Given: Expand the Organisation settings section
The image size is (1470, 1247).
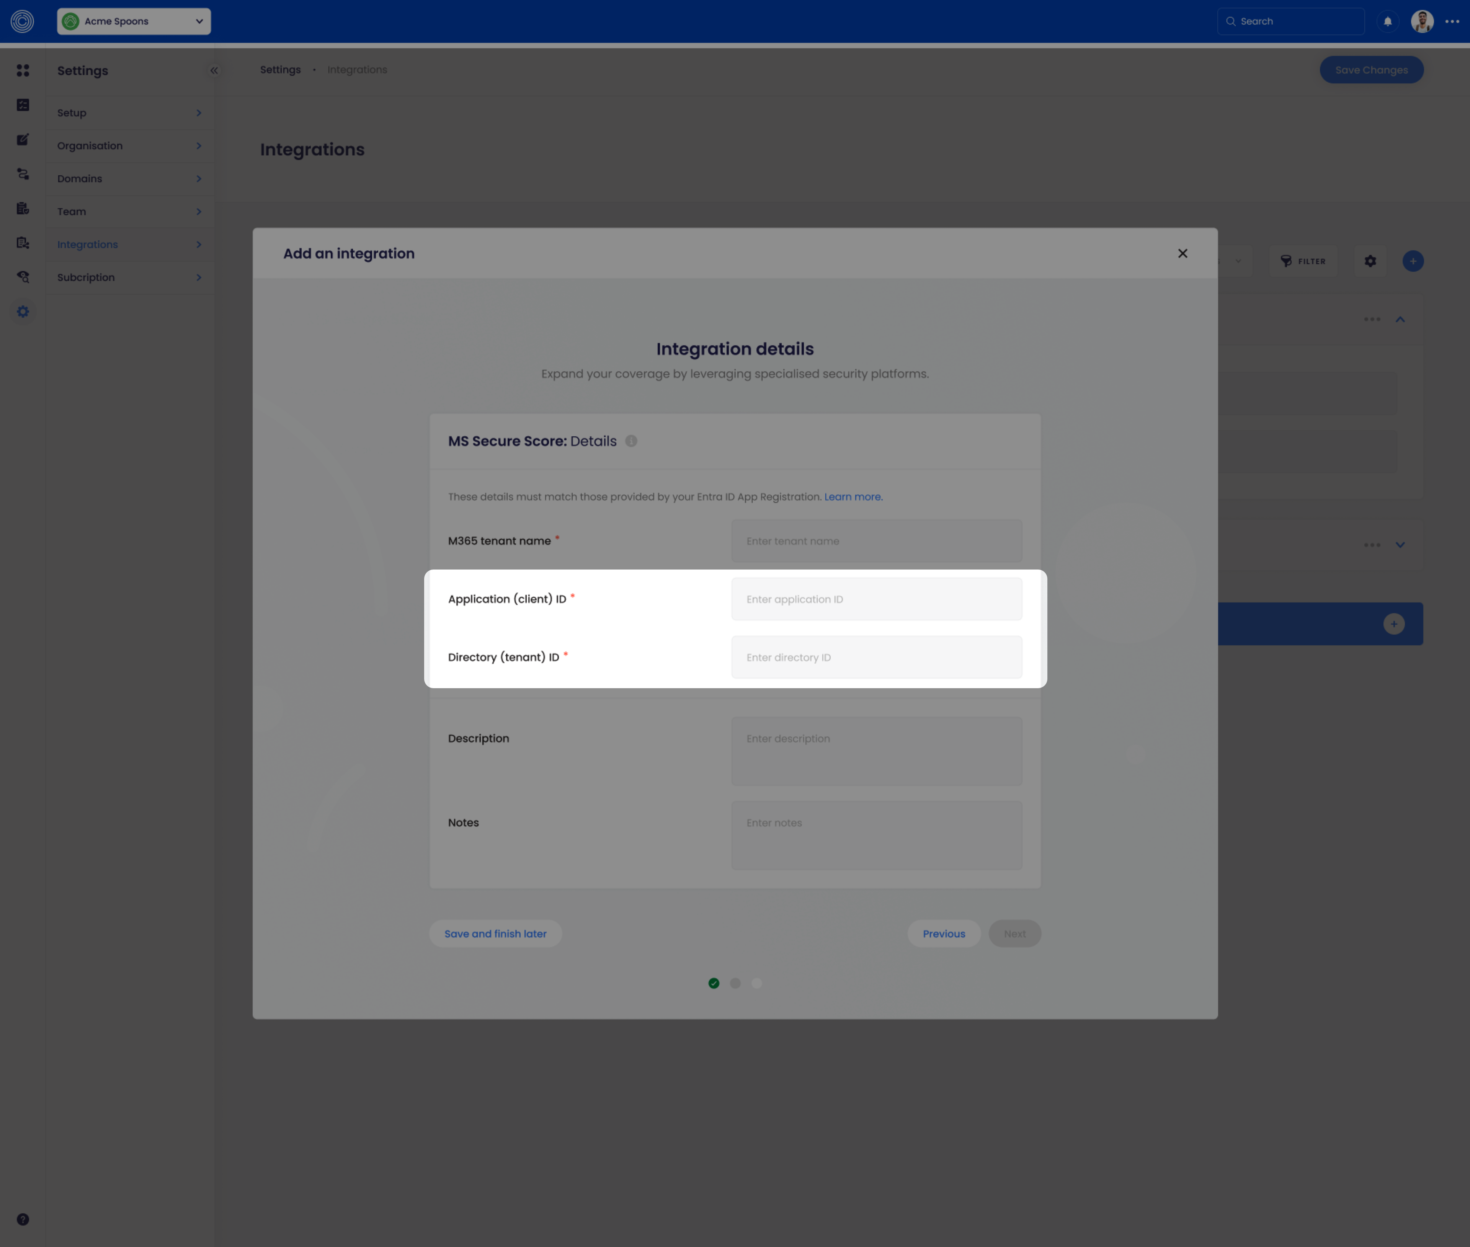Looking at the screenshot, I should pyautogui.click(x=129, y=145).
